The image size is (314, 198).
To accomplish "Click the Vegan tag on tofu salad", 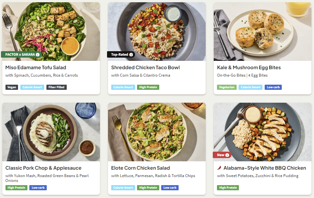I will point(12,87).
